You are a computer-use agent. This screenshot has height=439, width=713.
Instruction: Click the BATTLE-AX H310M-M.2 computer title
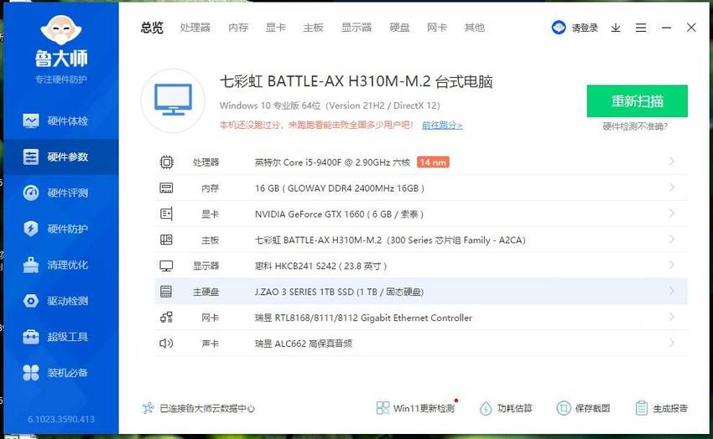click(x=356, y=82)
